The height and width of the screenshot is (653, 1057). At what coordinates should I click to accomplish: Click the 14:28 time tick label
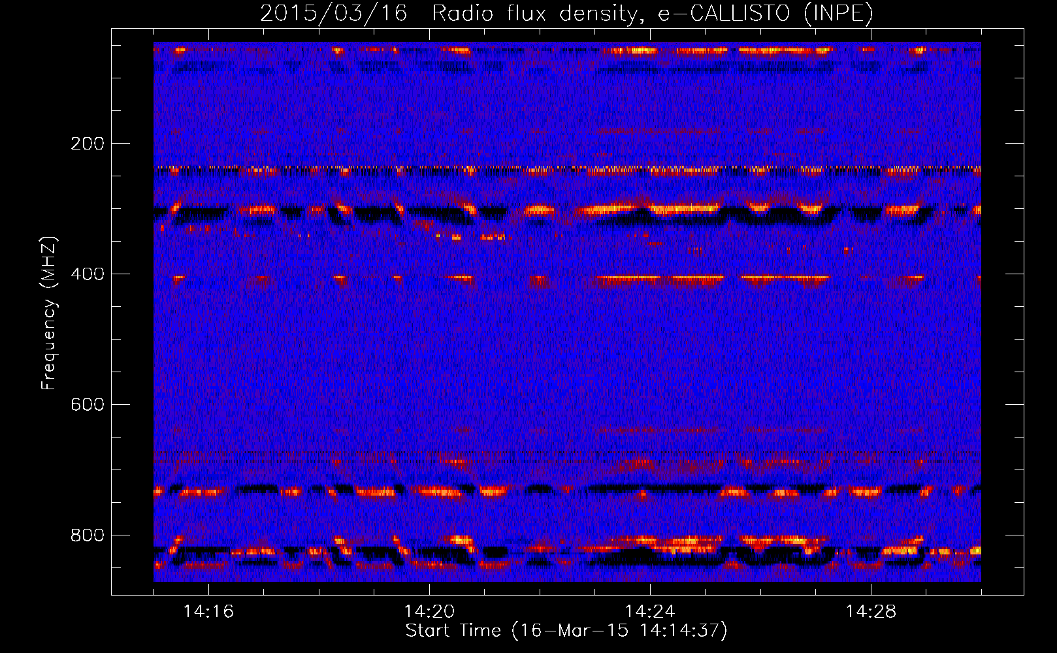[x=871, y=612]
